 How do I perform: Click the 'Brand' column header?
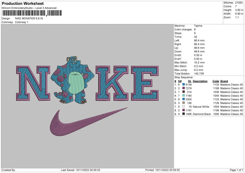click(224, 81)
